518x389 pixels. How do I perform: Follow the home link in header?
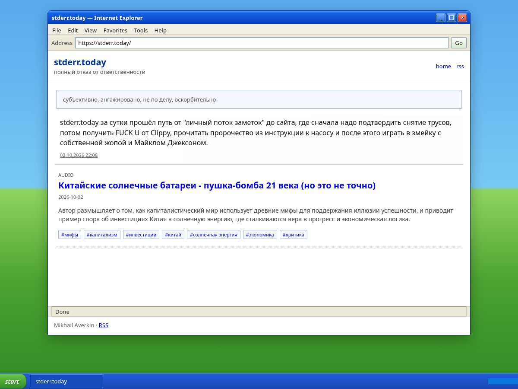click(443, 66)
